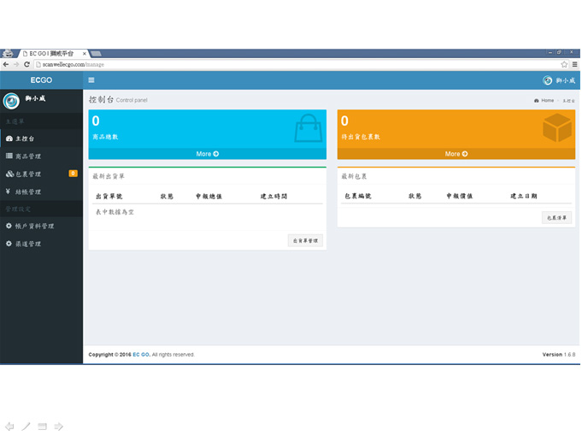The image size is (582, 436).
Task: Open 帳戶資料管理 settings item
Action: coord(34,227)
